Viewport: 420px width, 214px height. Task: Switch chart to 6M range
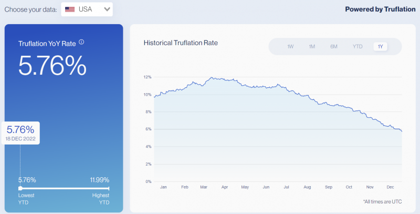tap(334, 47)
